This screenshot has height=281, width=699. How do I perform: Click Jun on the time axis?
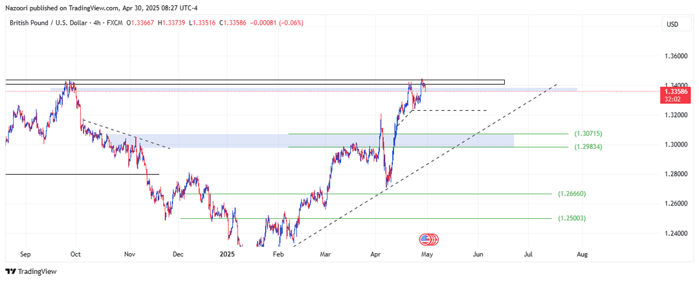tap(478, 254)
